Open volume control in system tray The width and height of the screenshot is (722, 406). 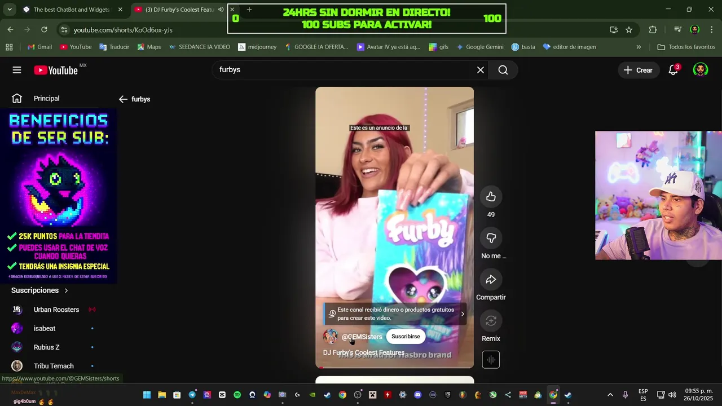point(672,395)
